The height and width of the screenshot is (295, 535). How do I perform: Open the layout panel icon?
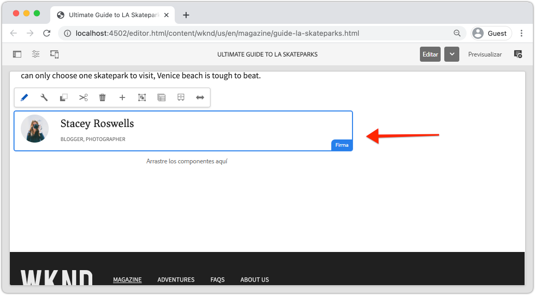pos(181,97)
